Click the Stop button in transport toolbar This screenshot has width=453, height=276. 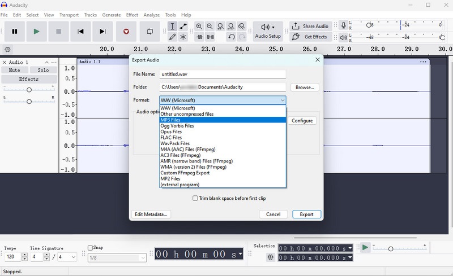58,32
